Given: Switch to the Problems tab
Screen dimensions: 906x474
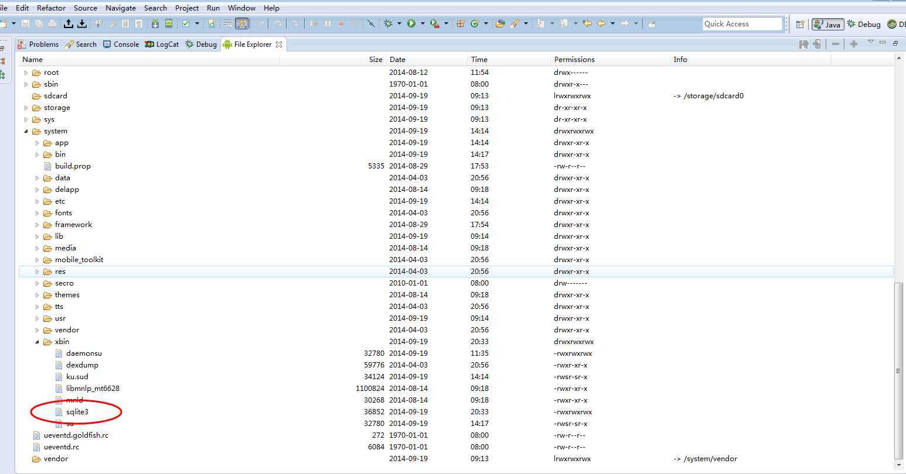Looking at the screenshot, I should (38, 44).
